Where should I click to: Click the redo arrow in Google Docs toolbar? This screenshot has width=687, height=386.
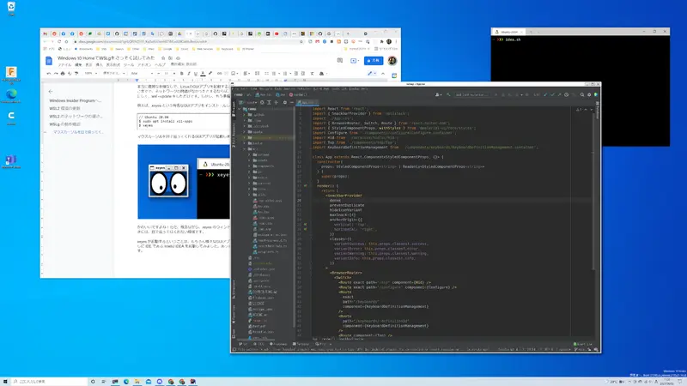pyautogui.click(x=56, y=74)
